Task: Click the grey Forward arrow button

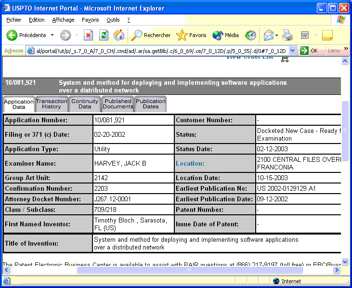Action: (65, 35)
